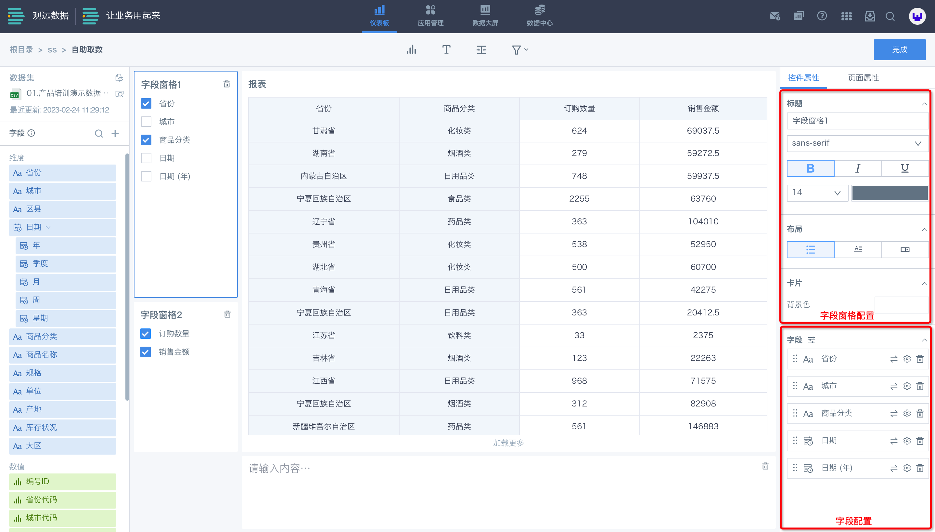935x532 pixels.
Task: Search fields with magnifier icon
Action: pos(98,133)
